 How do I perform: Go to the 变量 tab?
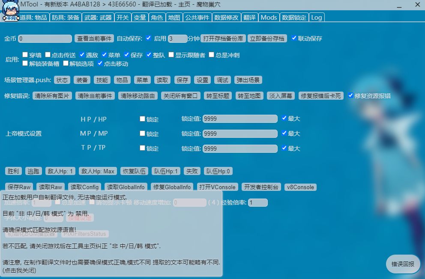click(140, 17)
